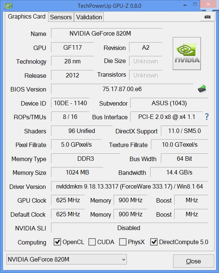Click the GPU-Z title bar app icon
The image size is (219, 273).
[8, 6]
